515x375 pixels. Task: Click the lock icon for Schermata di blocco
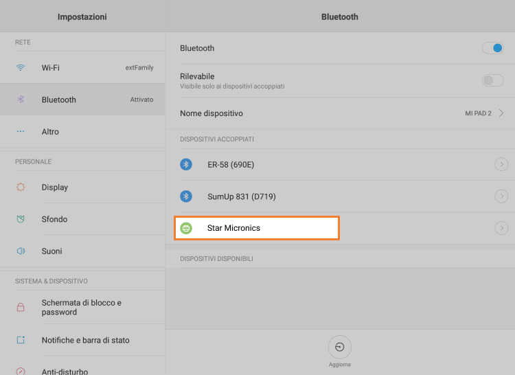(21, 307)
